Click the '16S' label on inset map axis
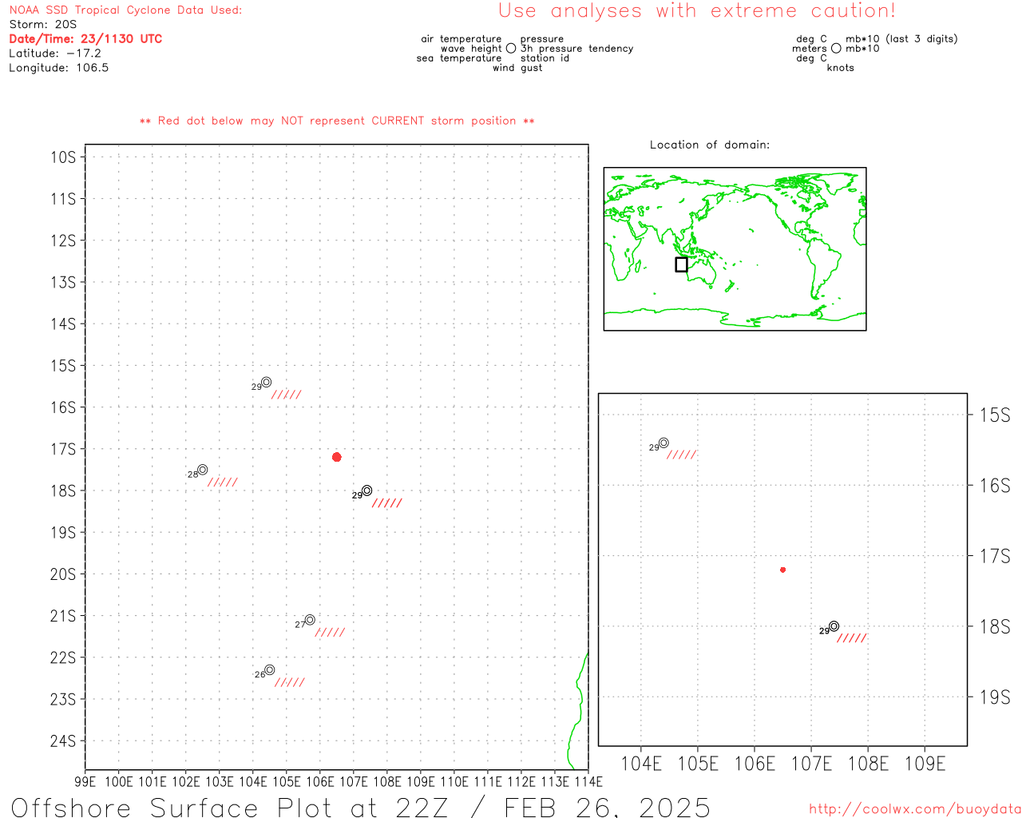The image size is (1022, 818). (x=995, y=486)
